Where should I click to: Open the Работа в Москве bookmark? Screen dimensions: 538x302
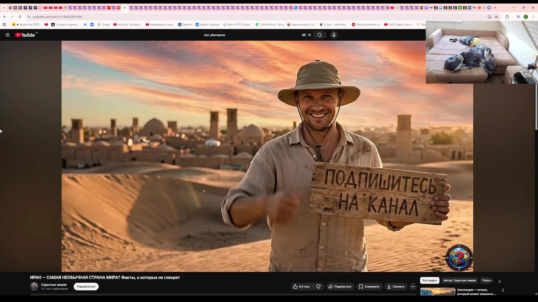point(366,24)
